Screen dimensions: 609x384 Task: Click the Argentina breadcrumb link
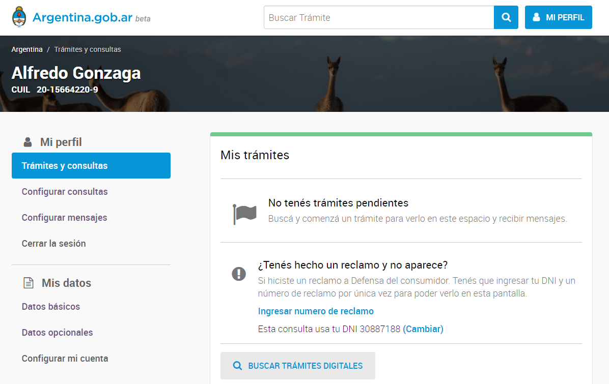27,49
